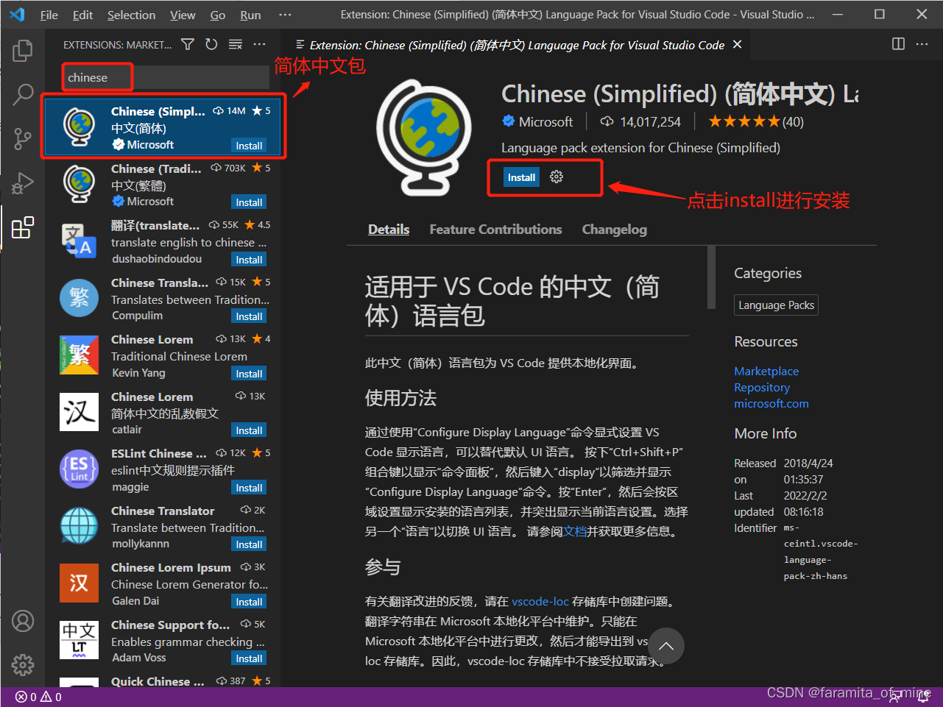
Task: Switch to the Feature Contributions tab
Action: pos(495,230)
